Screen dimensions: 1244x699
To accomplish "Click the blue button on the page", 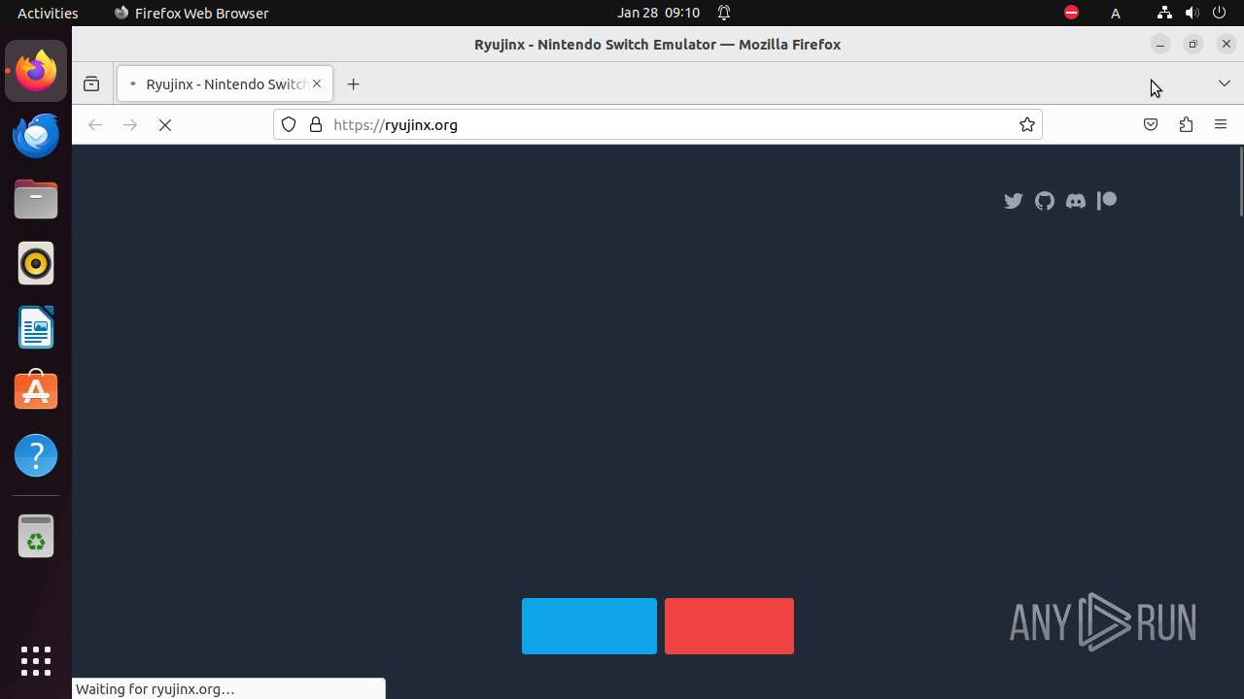I will click(x=589, y=626).
